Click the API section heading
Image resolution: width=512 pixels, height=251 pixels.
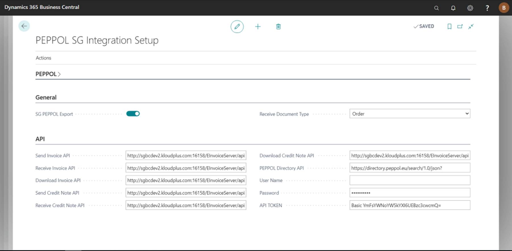click(40, 139)
